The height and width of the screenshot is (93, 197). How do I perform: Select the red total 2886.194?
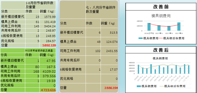click(111, 88)
